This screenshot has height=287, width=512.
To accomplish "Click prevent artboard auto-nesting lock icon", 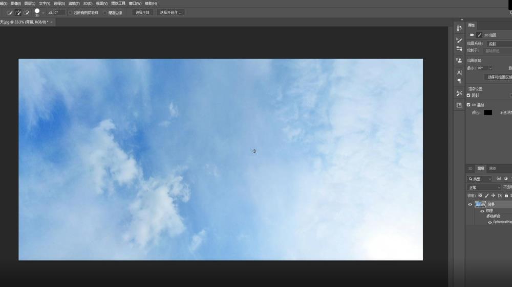I will 500,196.
